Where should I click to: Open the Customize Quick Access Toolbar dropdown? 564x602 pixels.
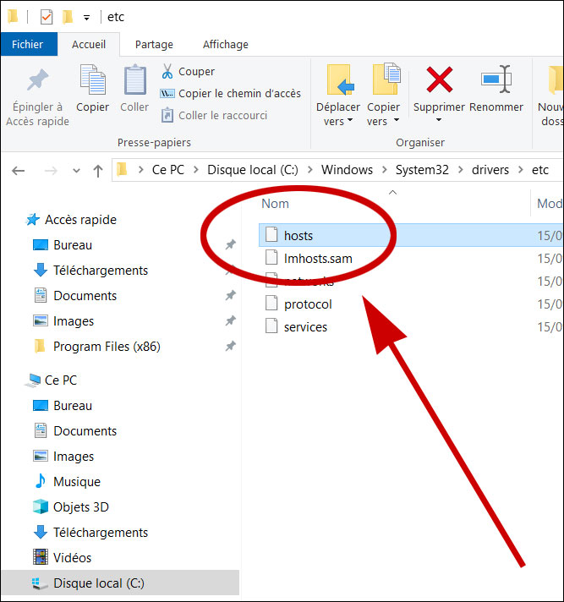pos(87,18)
